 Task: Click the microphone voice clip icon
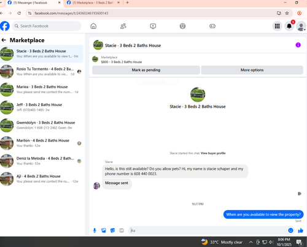pyautogui.click(x=95, y=230)
